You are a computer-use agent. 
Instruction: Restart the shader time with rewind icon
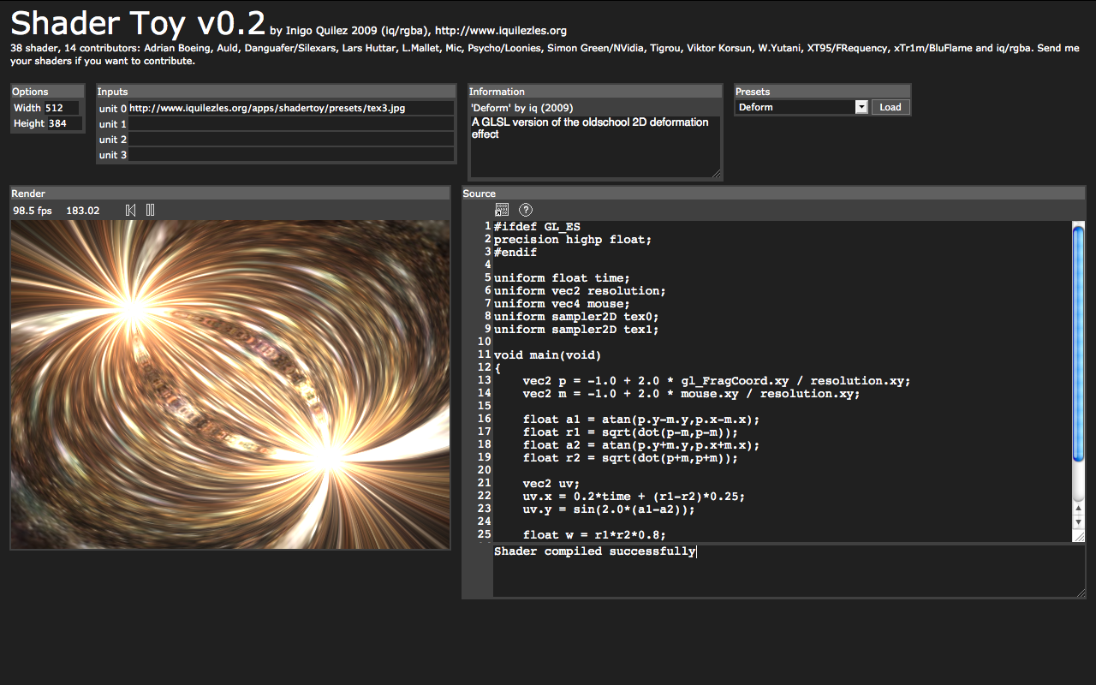pyautogui.click(x=131, y=211)
